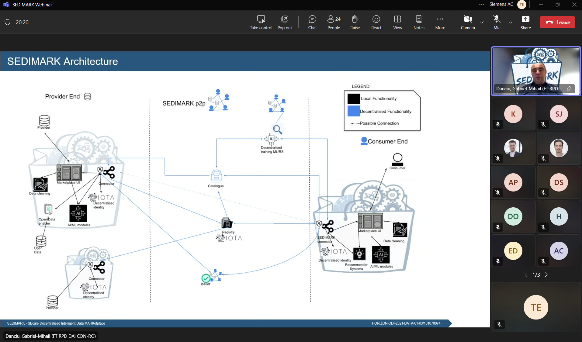Select participant K tile
Viewport: 582px width, 342px height.
click(513, 114)
